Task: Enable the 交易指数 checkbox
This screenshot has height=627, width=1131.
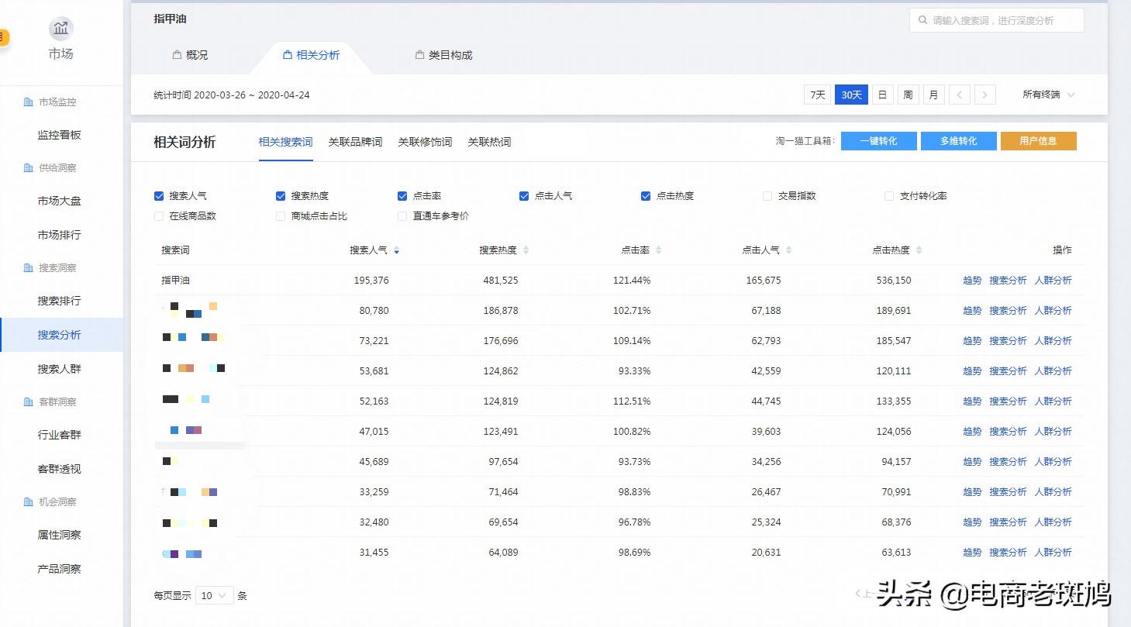Action: pyautogui.click(x=767, y=195)
